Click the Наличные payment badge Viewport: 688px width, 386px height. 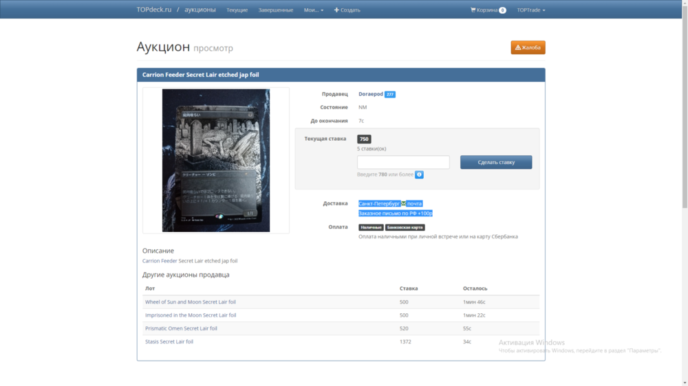[x=371, y=227]
